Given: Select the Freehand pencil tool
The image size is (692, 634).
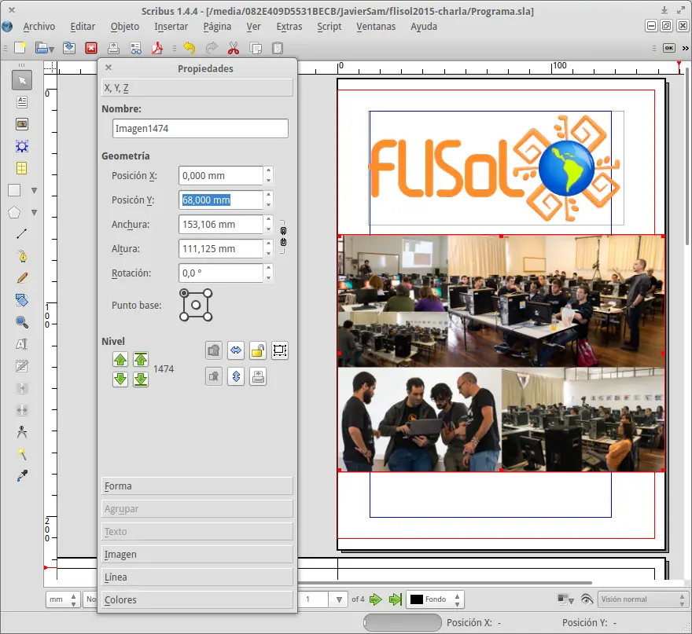Looking at the screenshot, I should (22, 278).
